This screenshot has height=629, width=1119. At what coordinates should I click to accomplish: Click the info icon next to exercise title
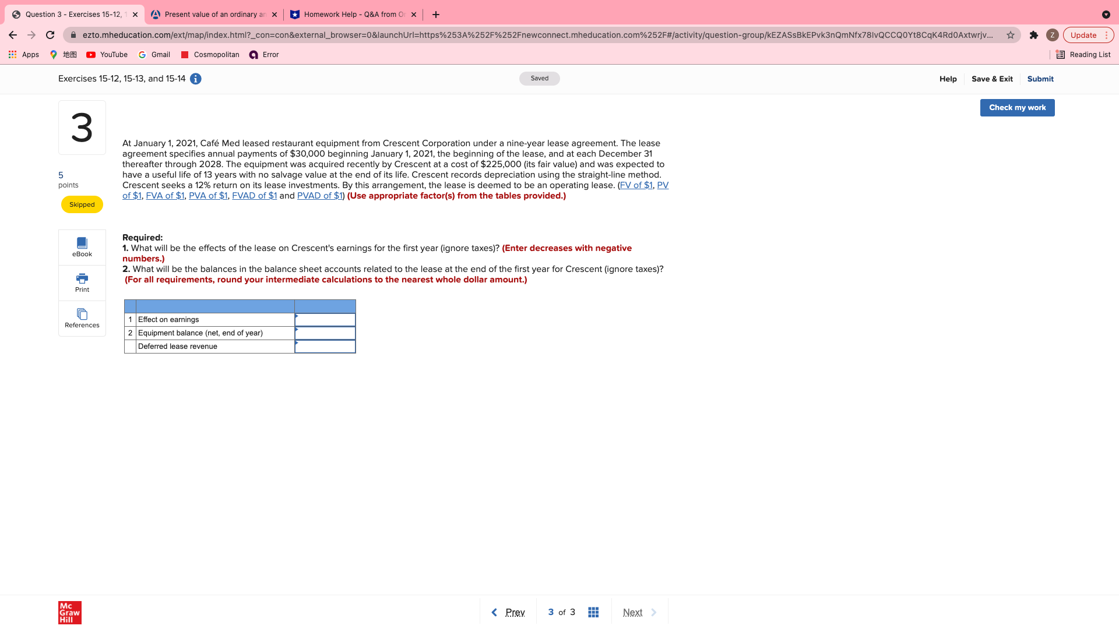(196, 79)
